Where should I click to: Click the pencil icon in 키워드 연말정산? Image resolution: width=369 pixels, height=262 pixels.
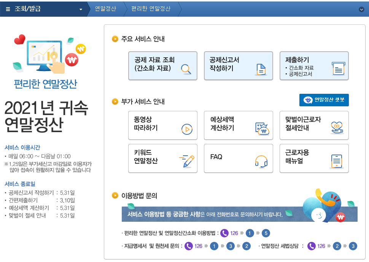point(187,161)
